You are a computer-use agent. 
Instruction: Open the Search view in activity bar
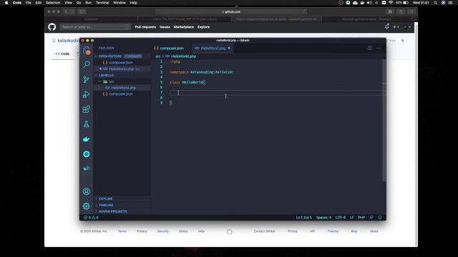86,64
